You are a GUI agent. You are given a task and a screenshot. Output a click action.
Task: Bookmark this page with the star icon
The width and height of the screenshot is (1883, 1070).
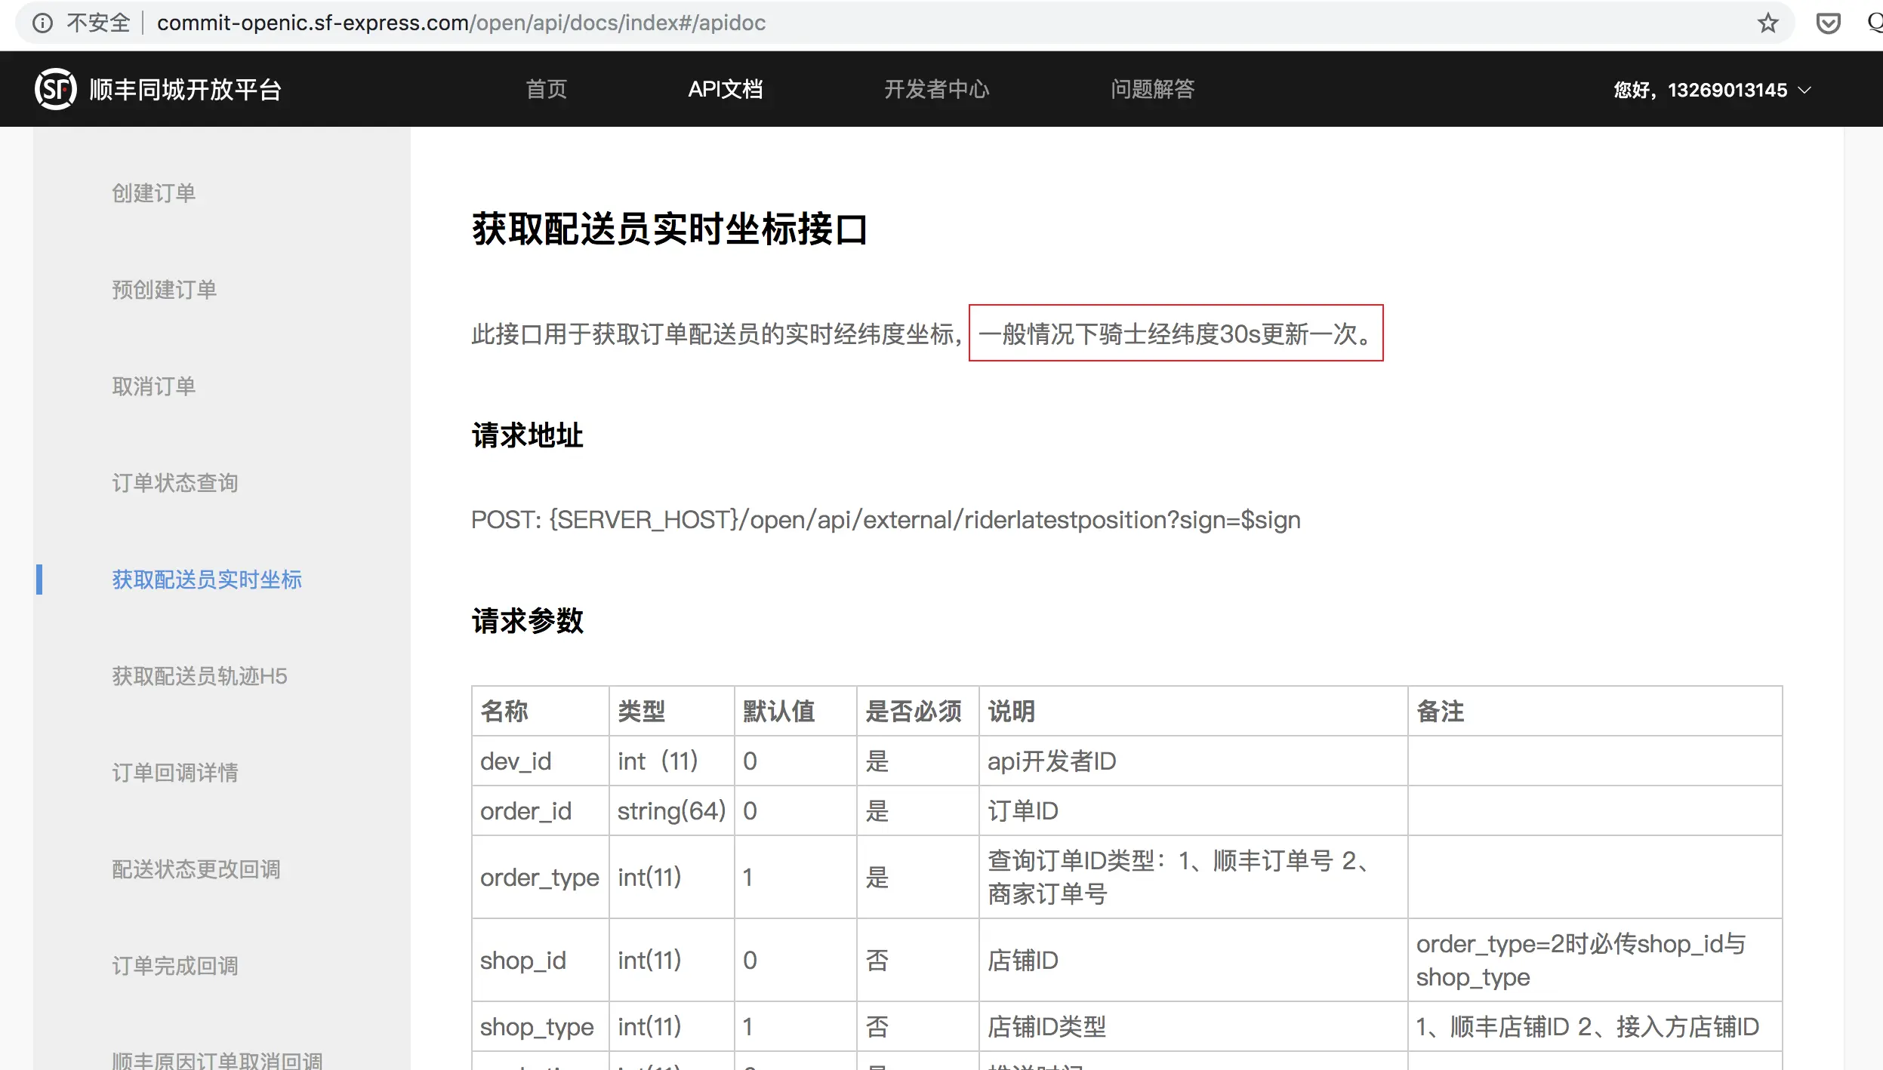click(x=1767, y=23)
